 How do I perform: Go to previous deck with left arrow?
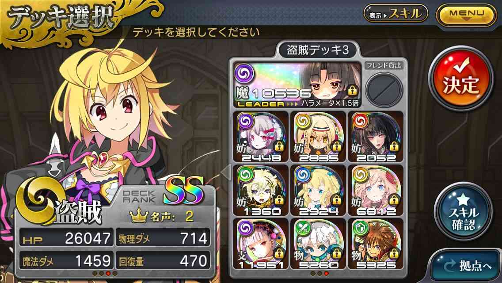pyautogui.click(x=226, y=172)
